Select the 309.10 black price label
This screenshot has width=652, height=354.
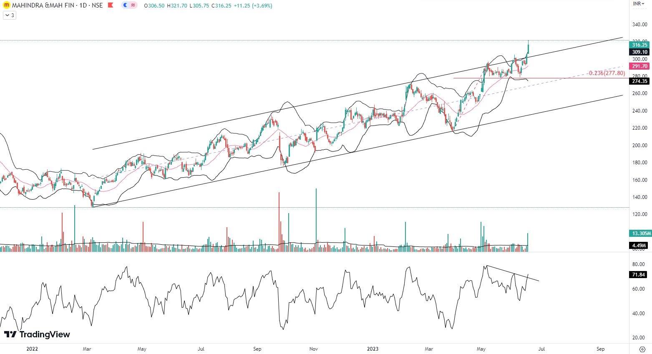tap(639, 52)
